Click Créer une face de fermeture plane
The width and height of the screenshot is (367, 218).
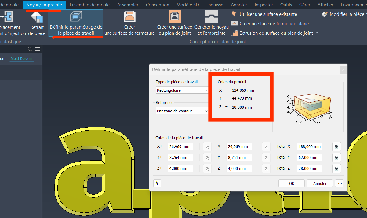pos(274,24)
